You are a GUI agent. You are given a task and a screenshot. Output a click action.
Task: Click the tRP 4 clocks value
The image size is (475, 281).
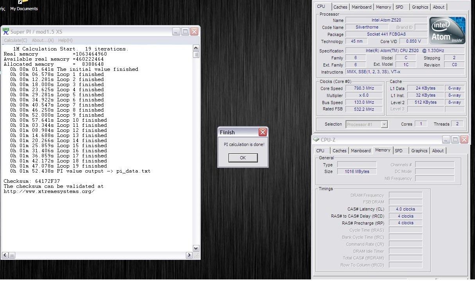(405, 223)
